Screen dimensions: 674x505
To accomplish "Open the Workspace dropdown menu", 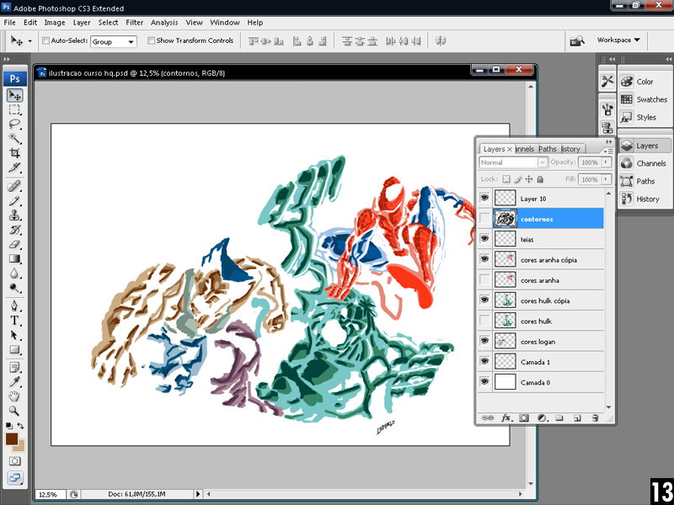I will [618, 40].
